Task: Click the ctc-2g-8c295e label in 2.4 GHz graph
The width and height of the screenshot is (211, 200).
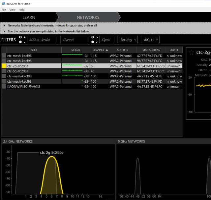Action: click(52, 152)
